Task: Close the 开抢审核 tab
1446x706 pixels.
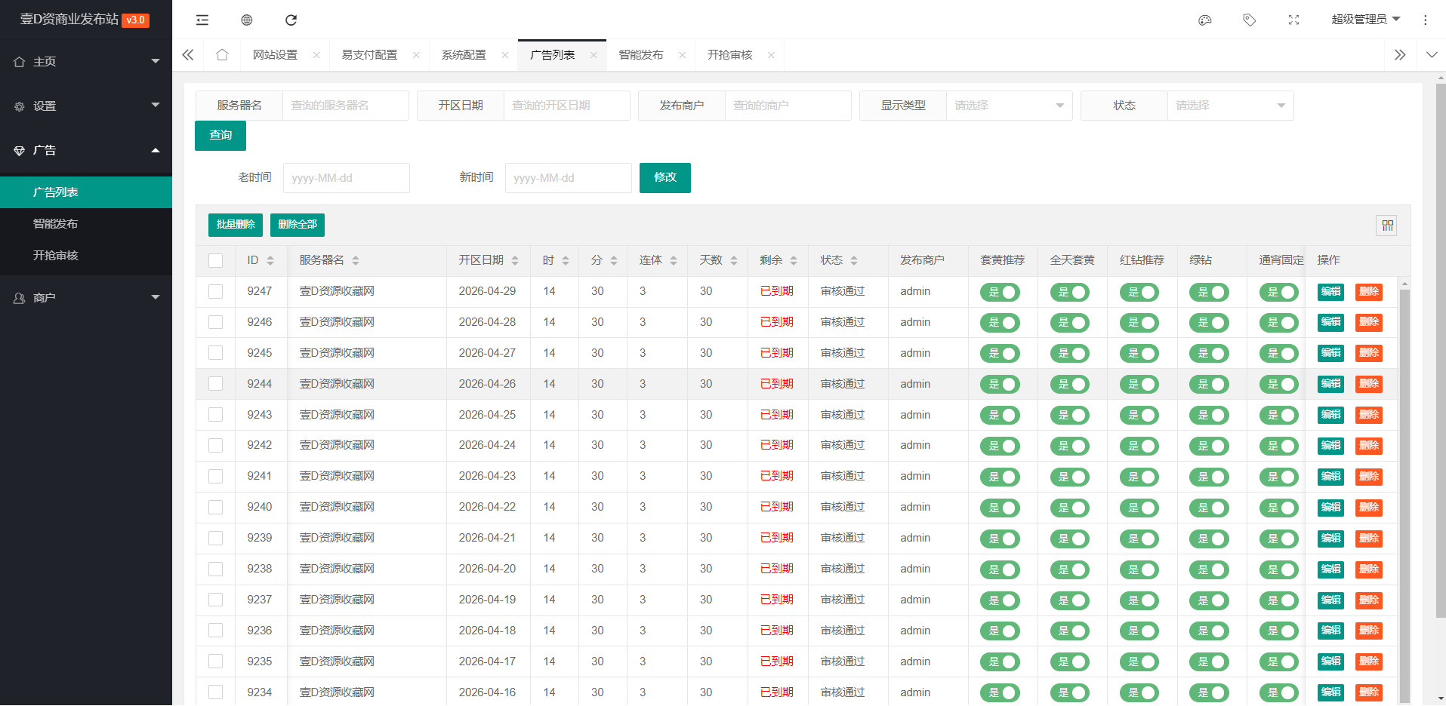Action: pos(771,55)
